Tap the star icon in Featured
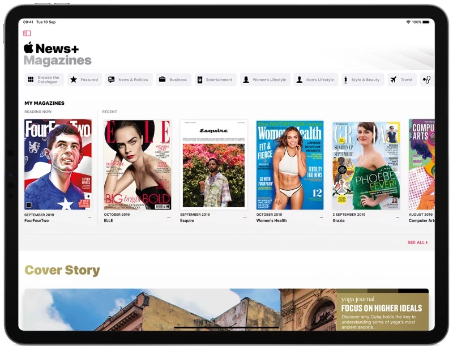The height and width of the screenshot is (350, 453). click(x=74, y=79)
